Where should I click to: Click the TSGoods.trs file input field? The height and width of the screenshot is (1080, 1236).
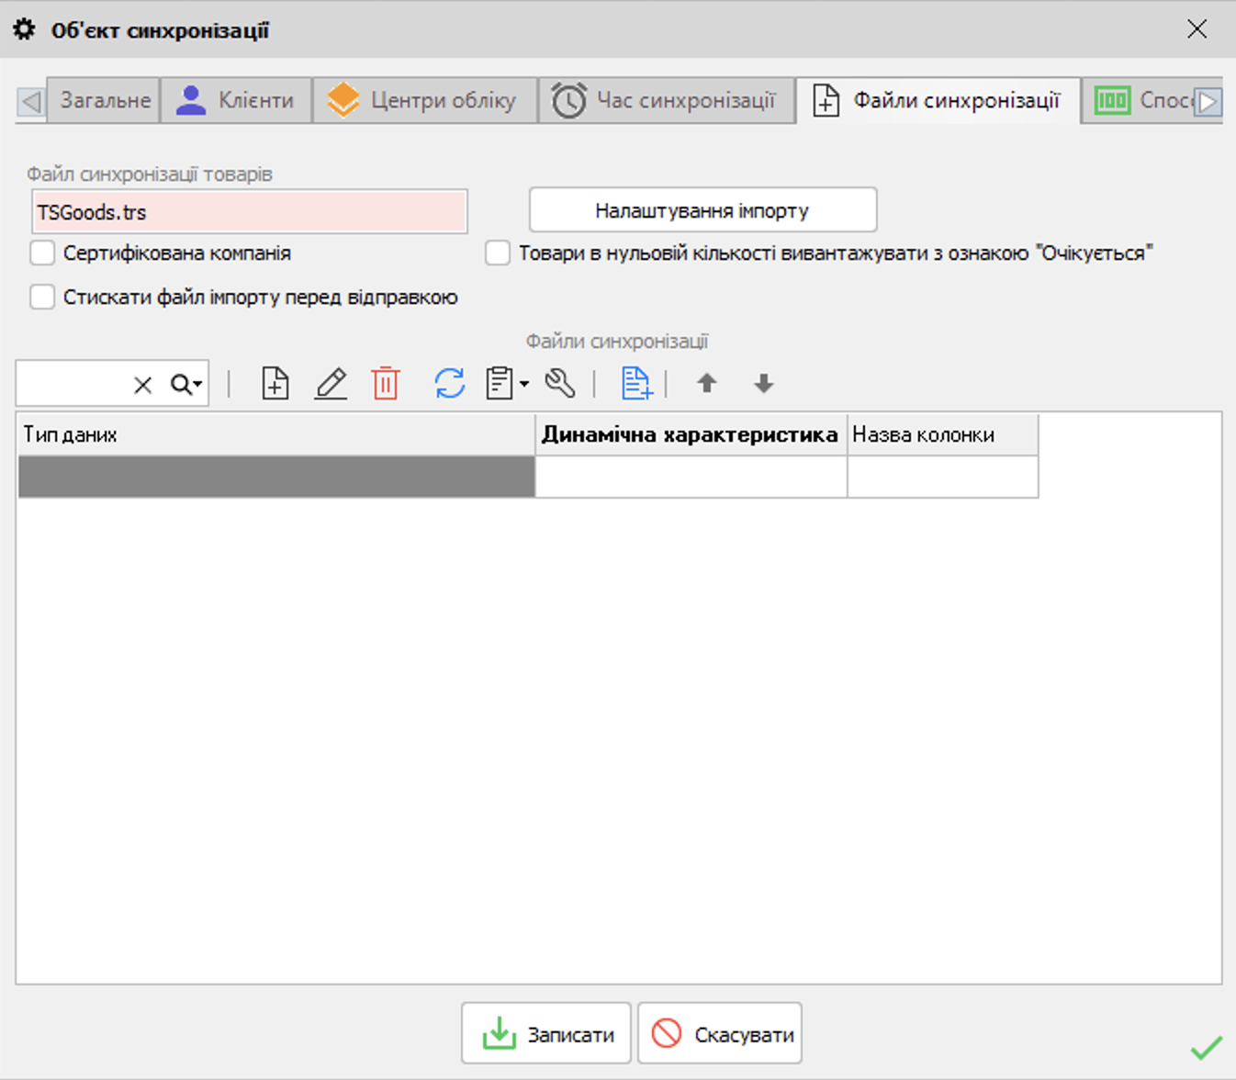click(250, 212)
